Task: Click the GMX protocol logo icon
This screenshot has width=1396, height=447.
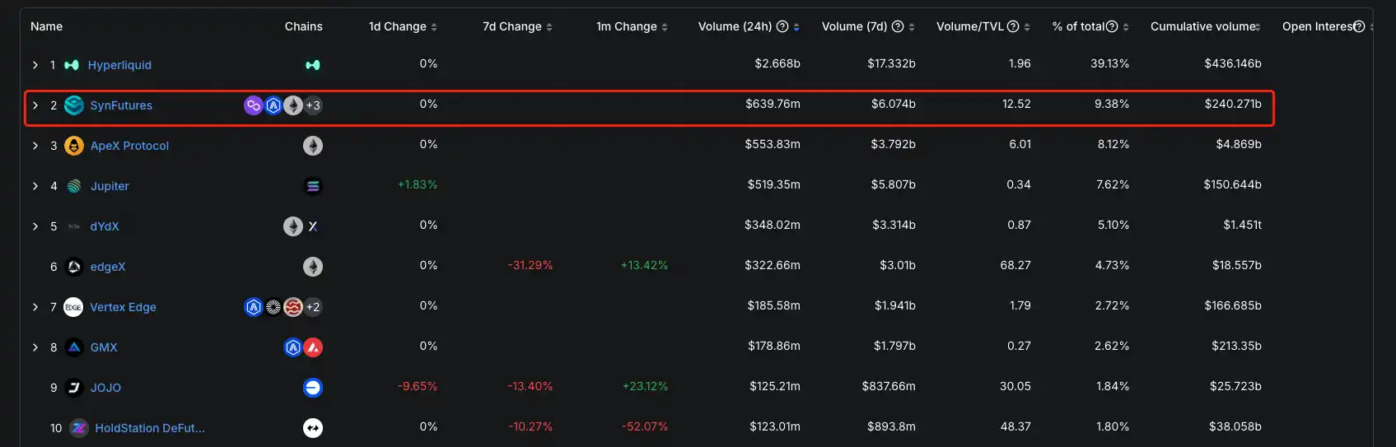Action: (74, 347)
